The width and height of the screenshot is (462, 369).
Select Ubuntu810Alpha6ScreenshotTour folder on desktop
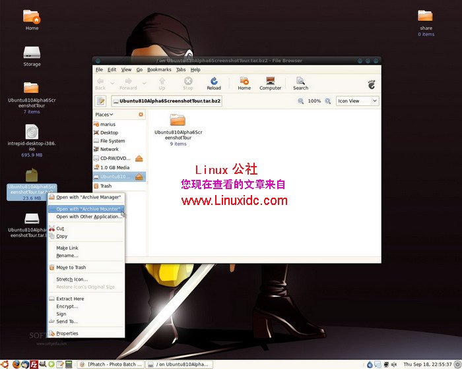[x=32, y=98]
